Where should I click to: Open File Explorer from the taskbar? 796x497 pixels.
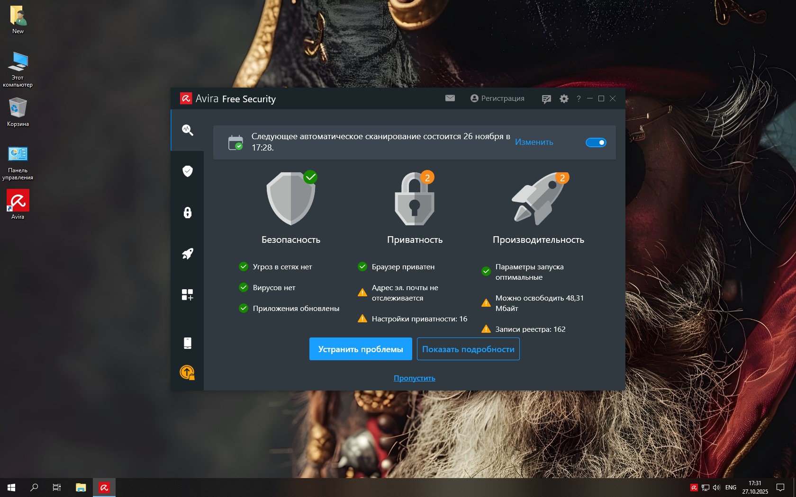(x=81, y=488)
